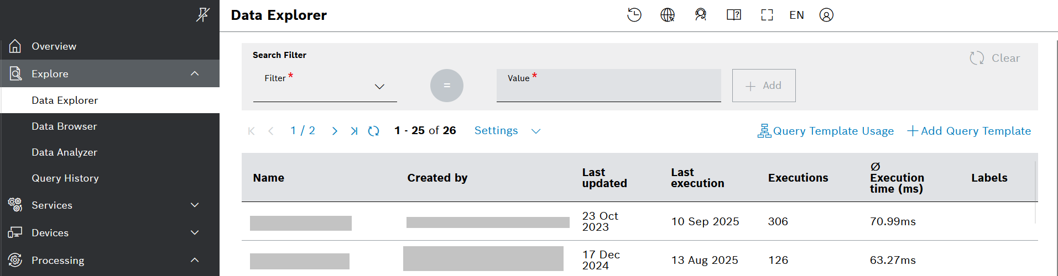This screenshot has width=1058, height=276.
Task: Select Query History menu item
Action: pos(65,178)
